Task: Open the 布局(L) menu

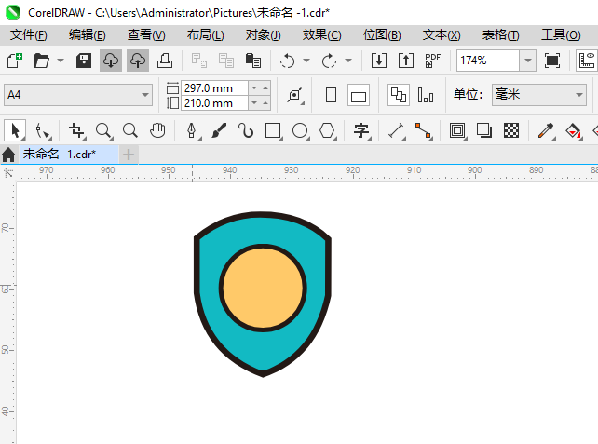Action: (x=206, y=35)
